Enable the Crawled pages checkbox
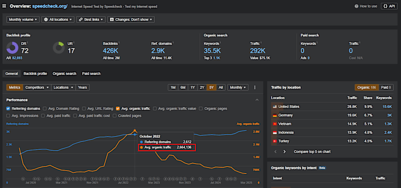Image resolution: width=401 pixels, height=188 pixels. coord(115,115)
